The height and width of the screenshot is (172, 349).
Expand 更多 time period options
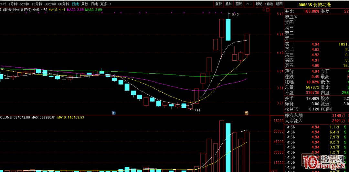tap(104, 4)
